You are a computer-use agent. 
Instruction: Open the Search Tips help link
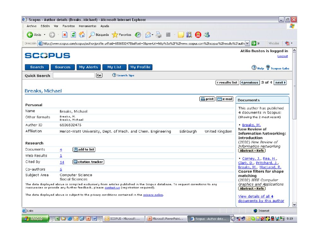123,75
